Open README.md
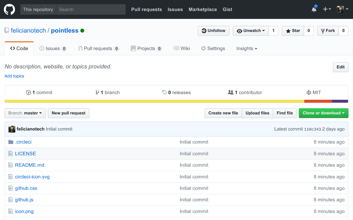Image resolution: width=353 pixels, height=220 pixels. click(x=30, y=165)
